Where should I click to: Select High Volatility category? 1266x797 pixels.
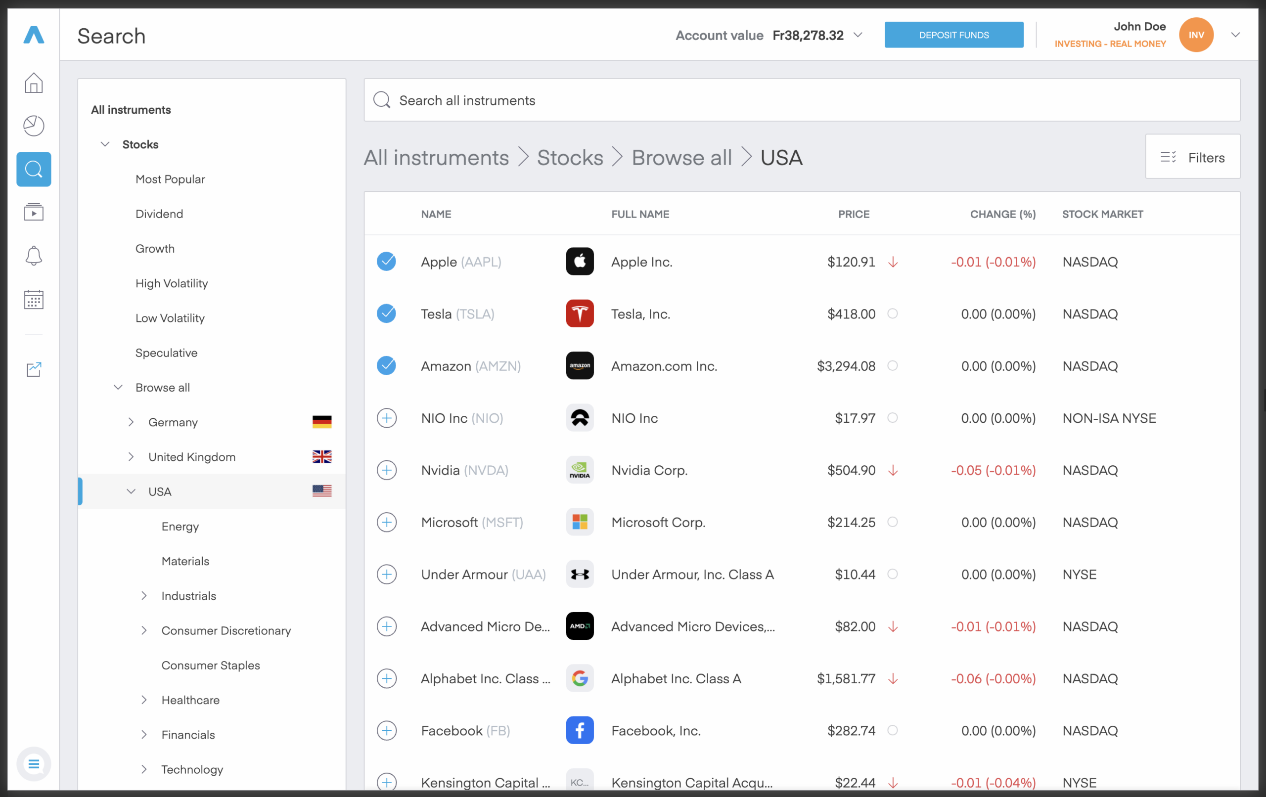[x=172, y=283]
